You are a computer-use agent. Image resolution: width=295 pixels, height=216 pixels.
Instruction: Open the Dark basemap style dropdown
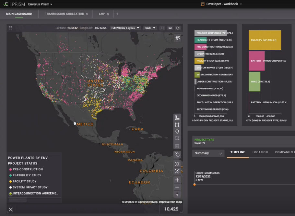coord(150,28)
